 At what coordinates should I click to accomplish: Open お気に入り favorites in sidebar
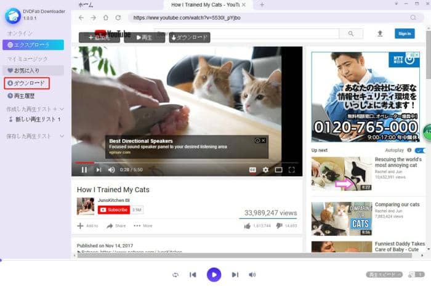coord(33,70)
